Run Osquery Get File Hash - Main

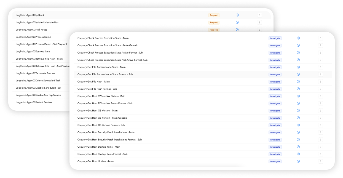[298, 82]
